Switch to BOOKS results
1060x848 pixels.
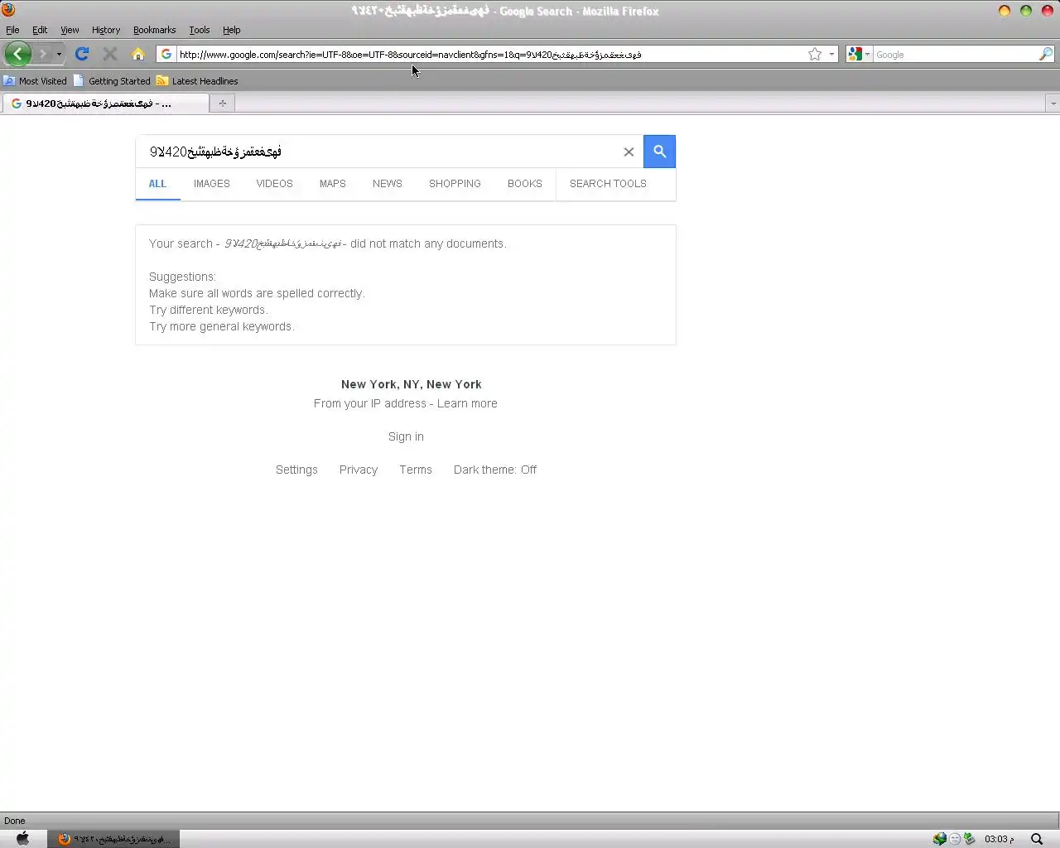tap(525, 184)
